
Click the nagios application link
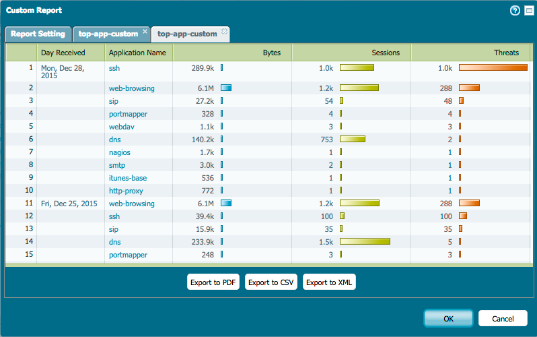click(x=120, y=152)
